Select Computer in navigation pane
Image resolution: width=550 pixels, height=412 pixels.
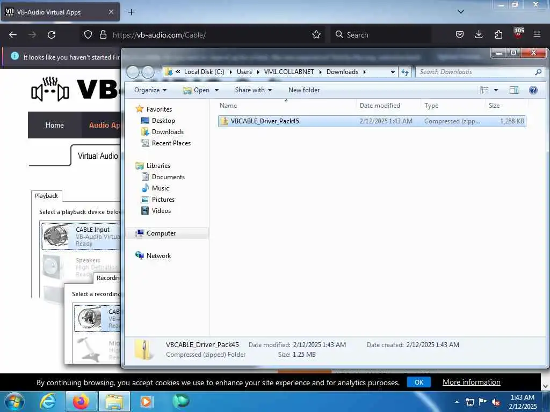(x=161, y=233)
